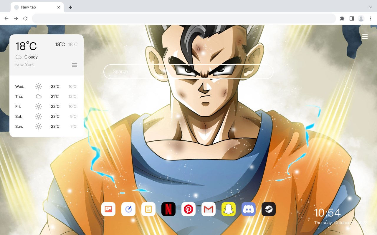Click the Sat. sunny forecast icon
This screenshot has width=377, height=235.
[x=39, y=116]
